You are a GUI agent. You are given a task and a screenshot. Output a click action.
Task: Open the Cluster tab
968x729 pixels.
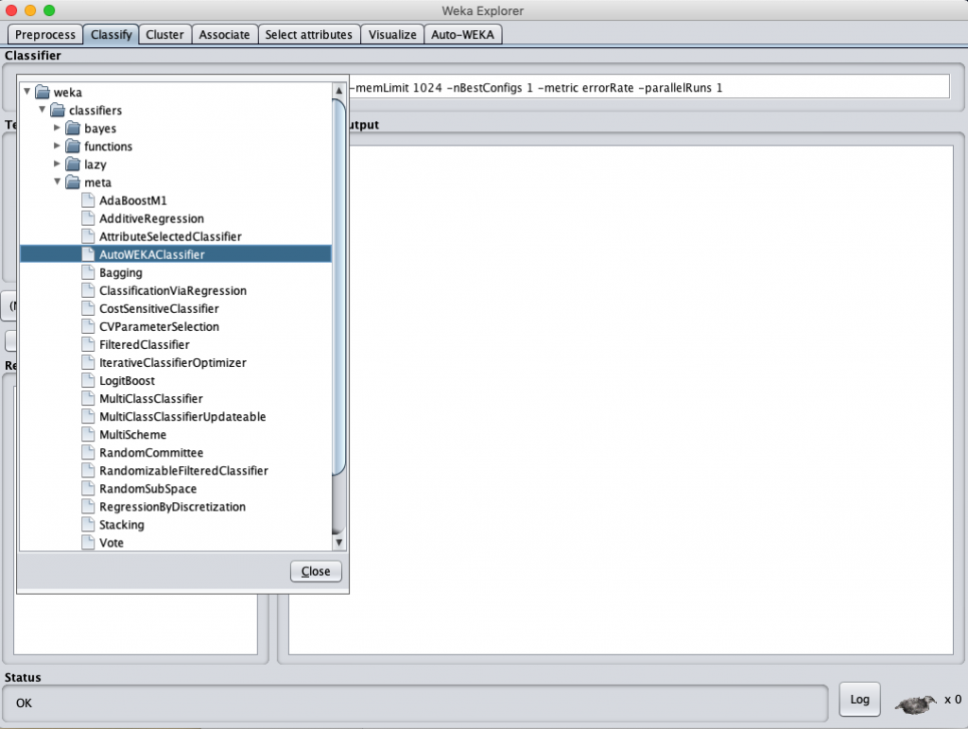pos(164,35)
